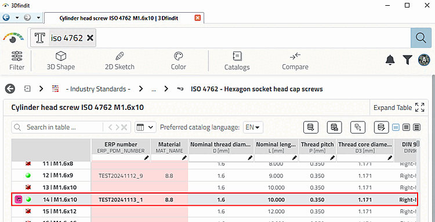Open back history dropdown arrow
435x222 pixels.
(x=17, y=18)
